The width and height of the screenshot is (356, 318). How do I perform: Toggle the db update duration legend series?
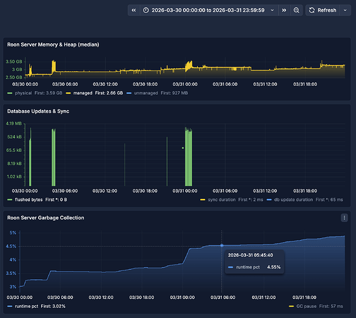[x=294, y=200]
